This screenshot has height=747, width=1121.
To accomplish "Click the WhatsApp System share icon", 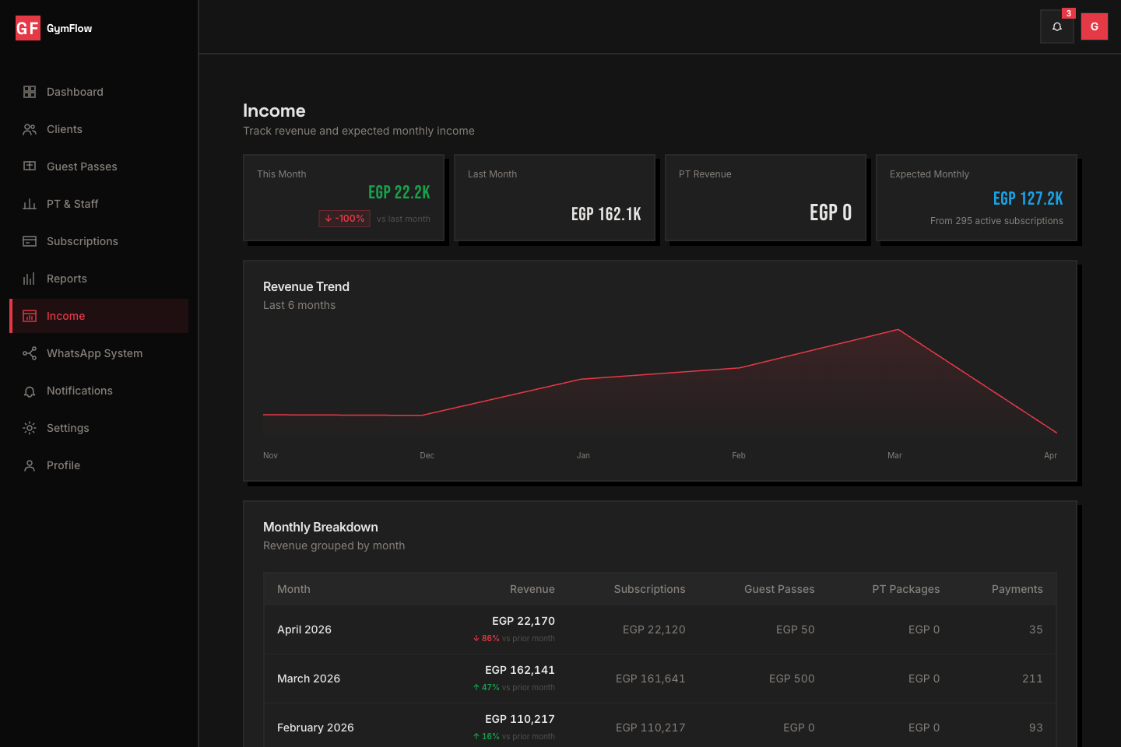I will coord(30,353).
